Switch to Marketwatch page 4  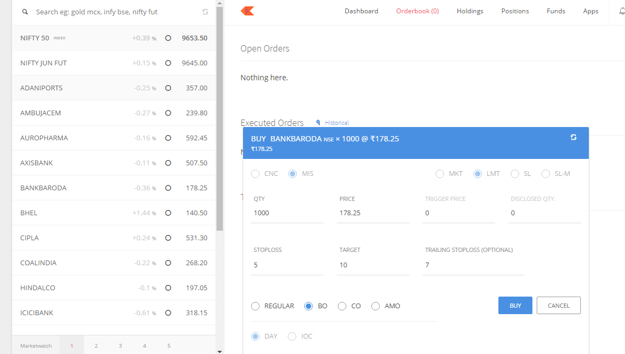point(145,345)
